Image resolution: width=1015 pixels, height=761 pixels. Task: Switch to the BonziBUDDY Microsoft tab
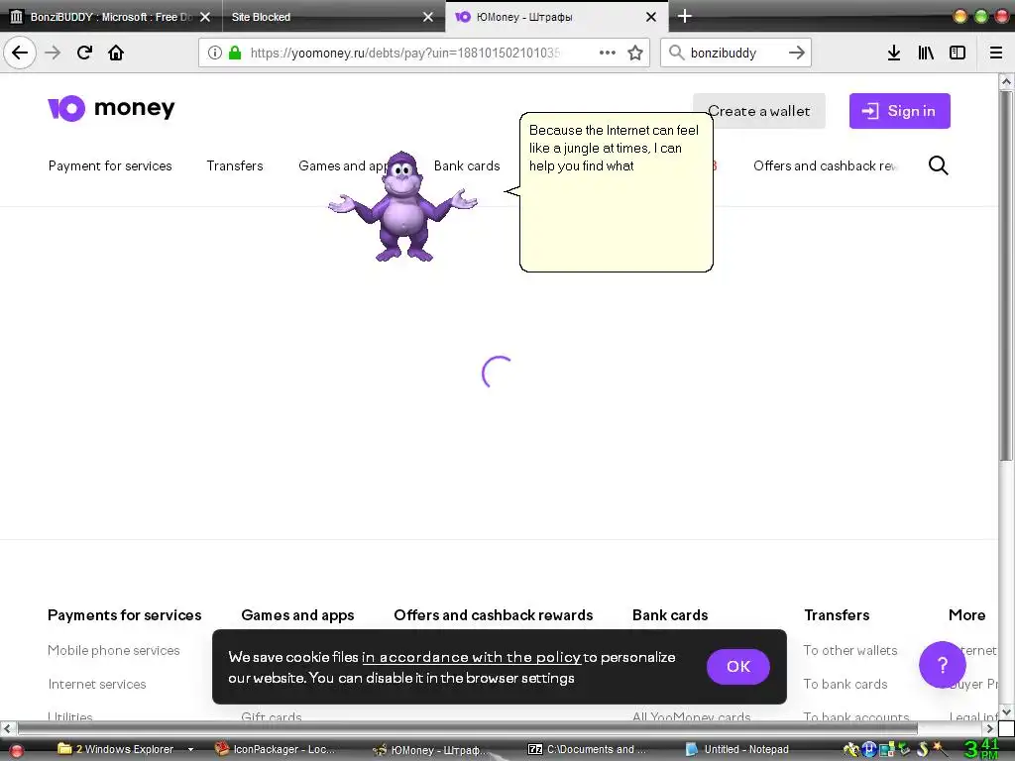pos(110,17)
